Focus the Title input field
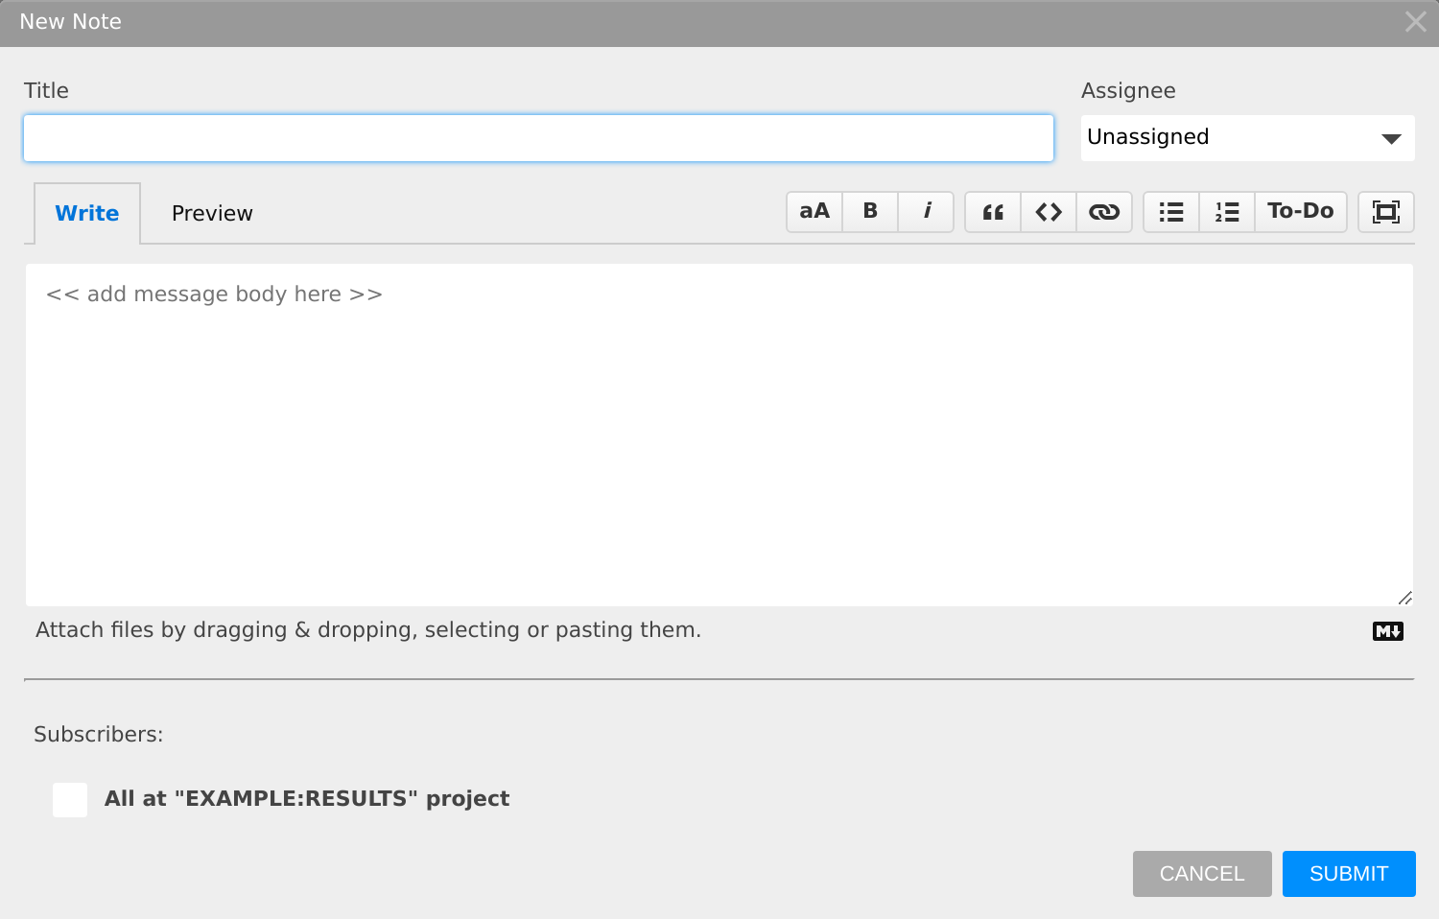 tap(538, 138)
